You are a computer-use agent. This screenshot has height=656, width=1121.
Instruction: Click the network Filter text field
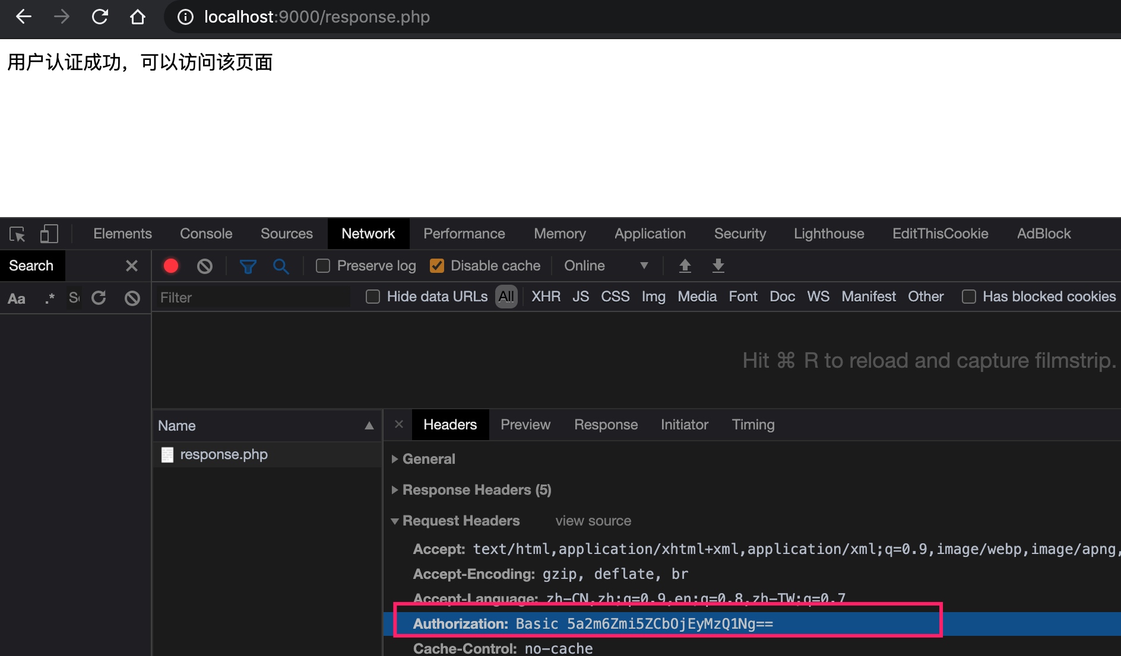coord(253,297)
